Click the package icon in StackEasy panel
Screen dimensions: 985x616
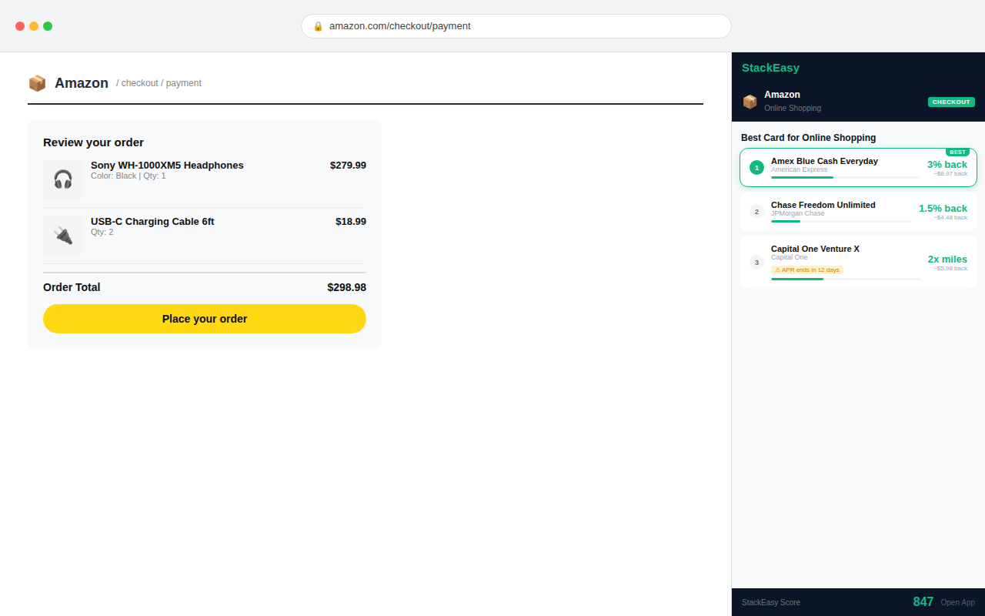pyautogui.click(x=750, y=102)
